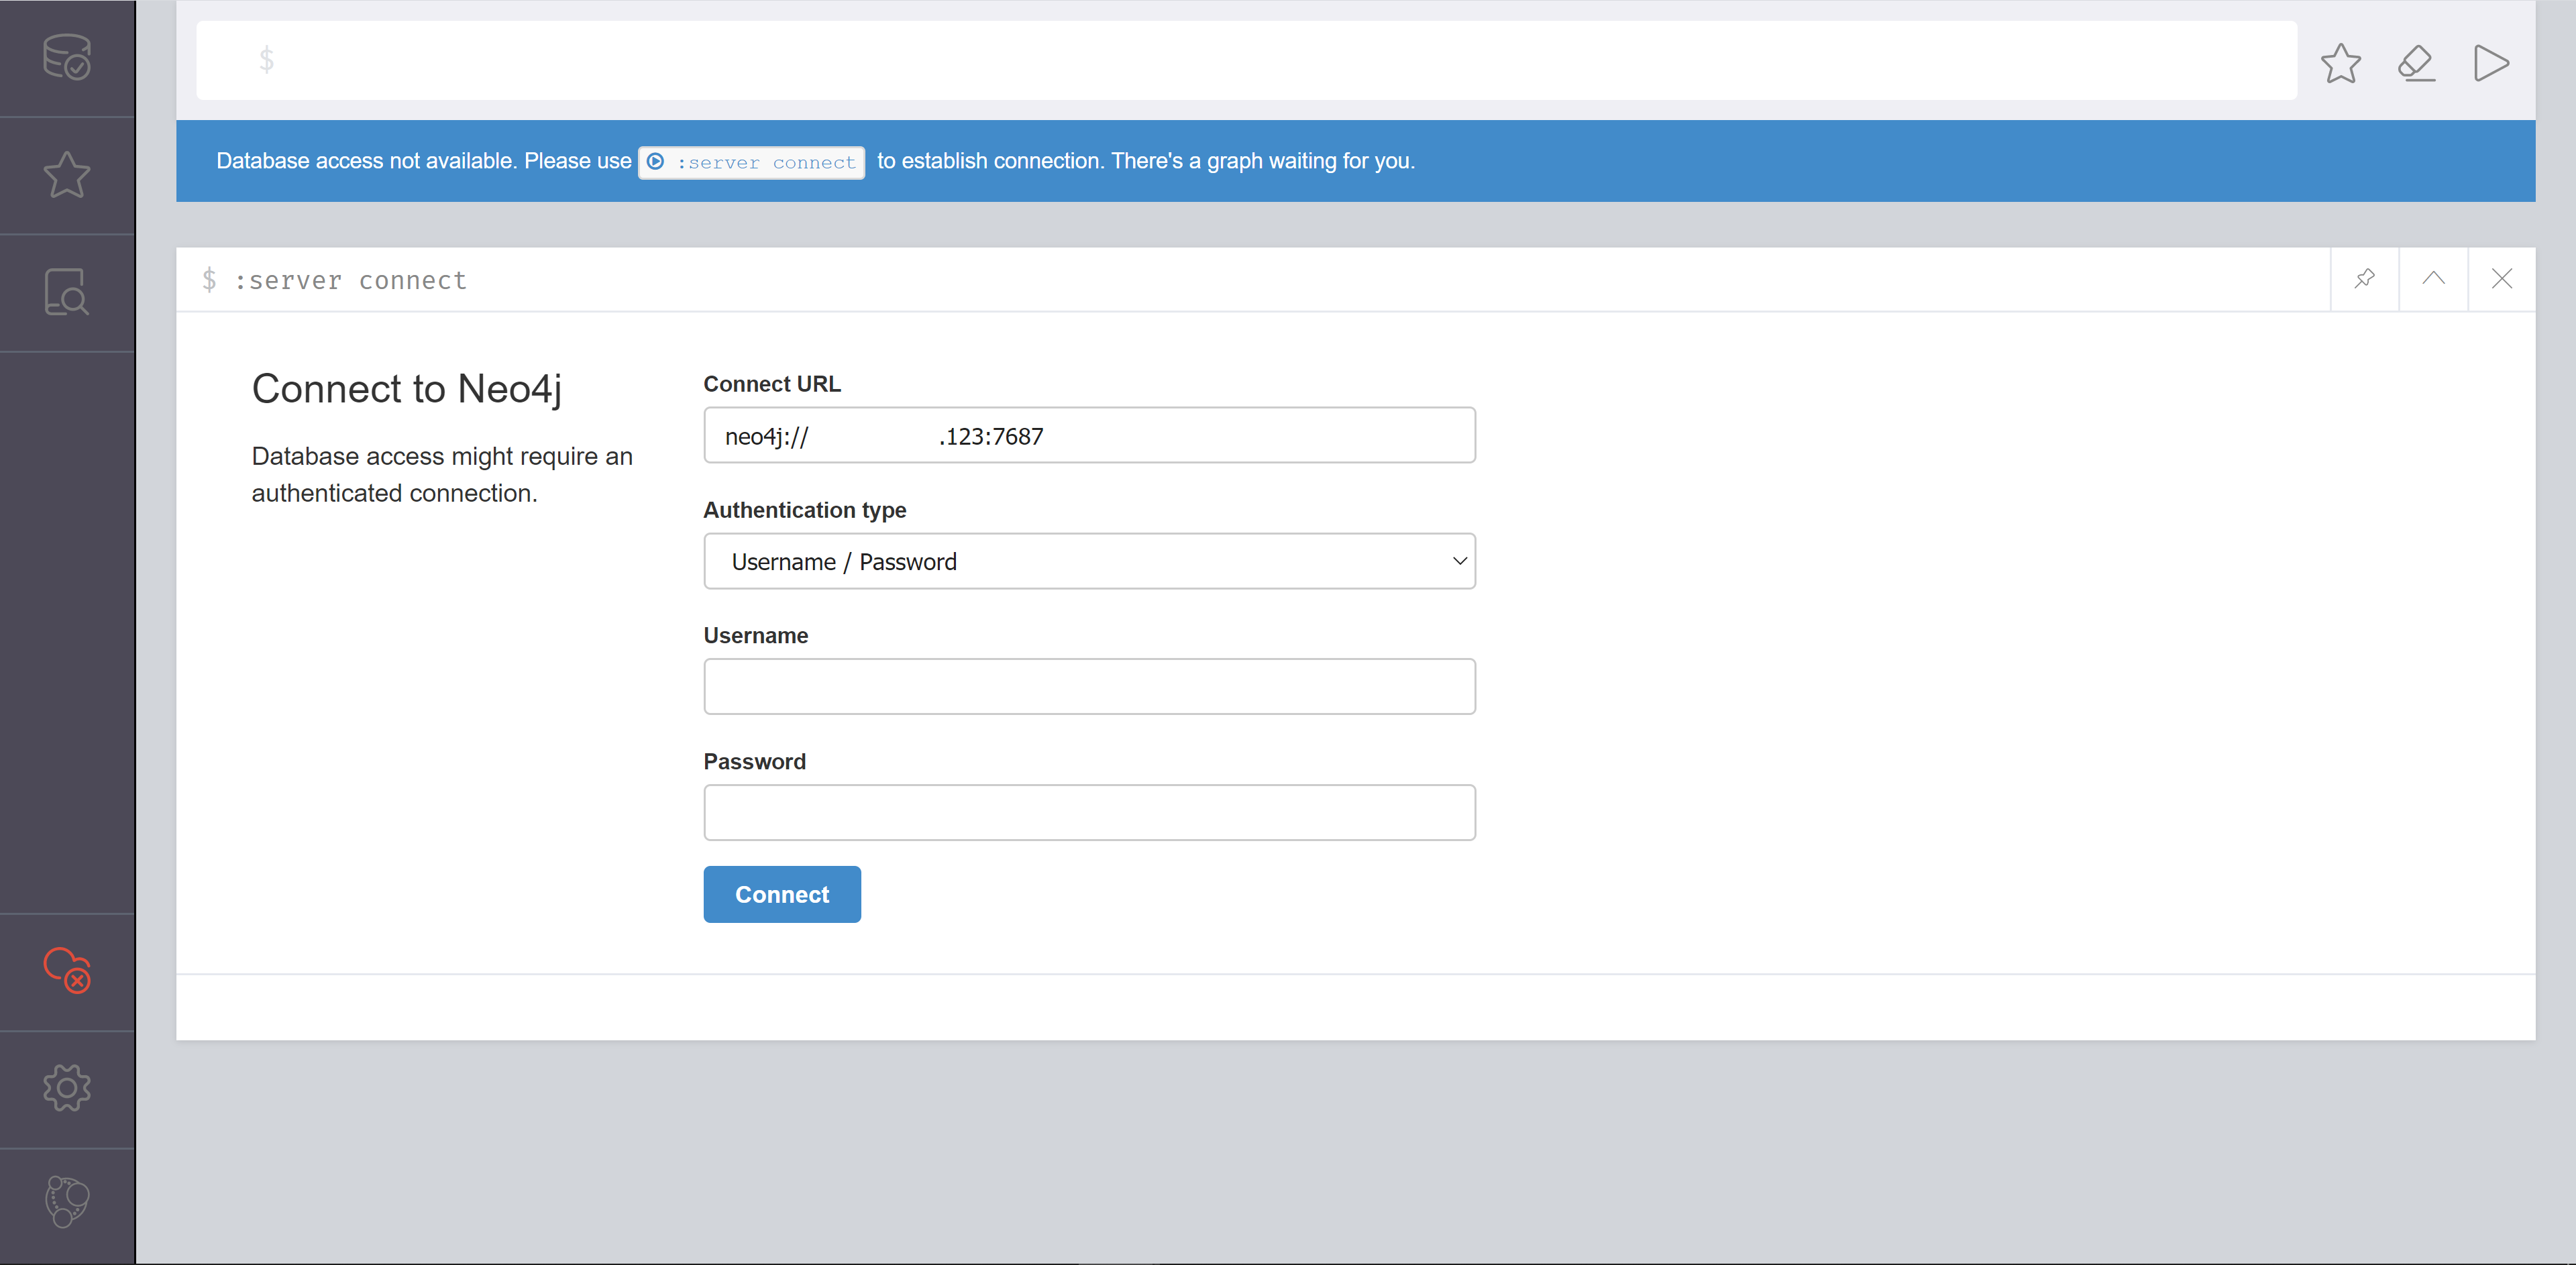2576x1265 pixels.
Task: Click the Password label
Action: point(755,761)
